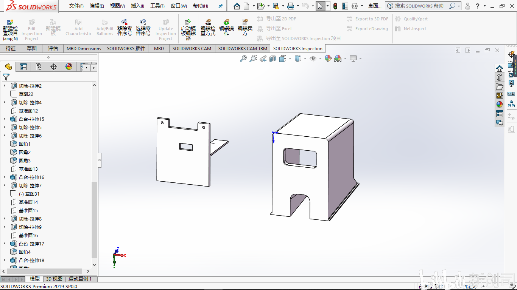Open the Hide/Show Items dropdown arrow
The height and width of the screenshot is (290, 517).
(319, 59)
